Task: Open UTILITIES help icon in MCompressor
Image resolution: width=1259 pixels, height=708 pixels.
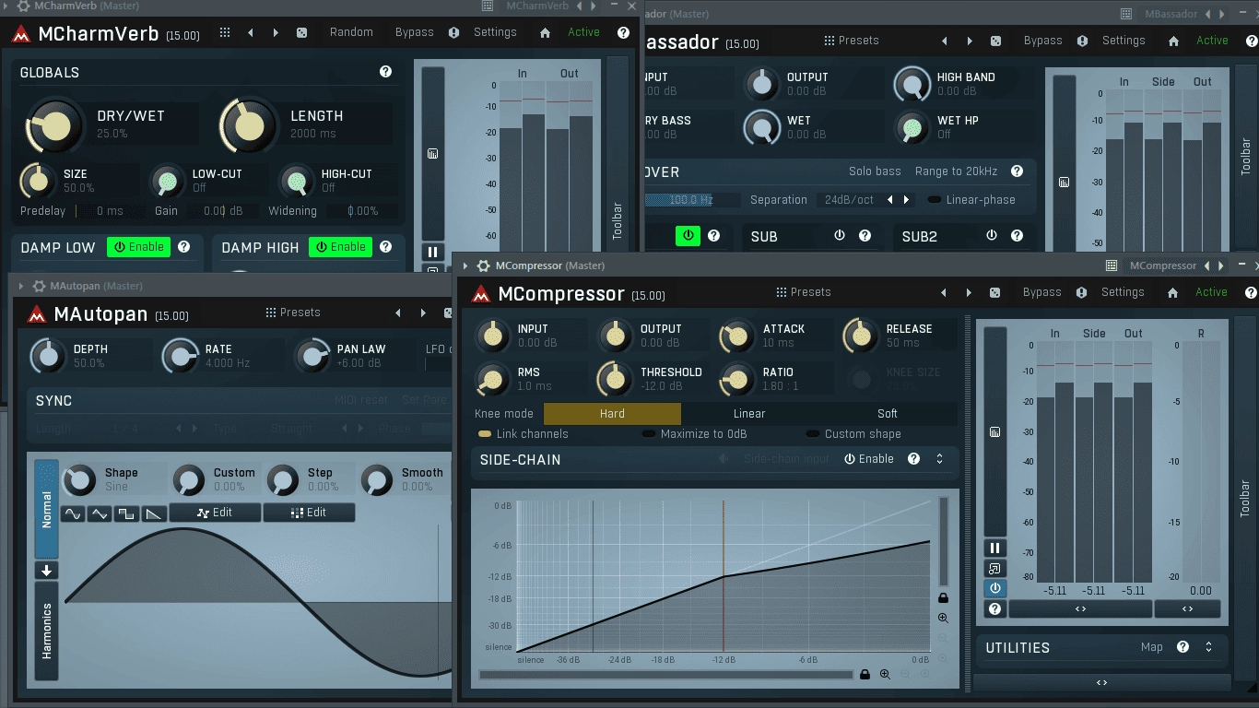Action: pos(1183,647)
